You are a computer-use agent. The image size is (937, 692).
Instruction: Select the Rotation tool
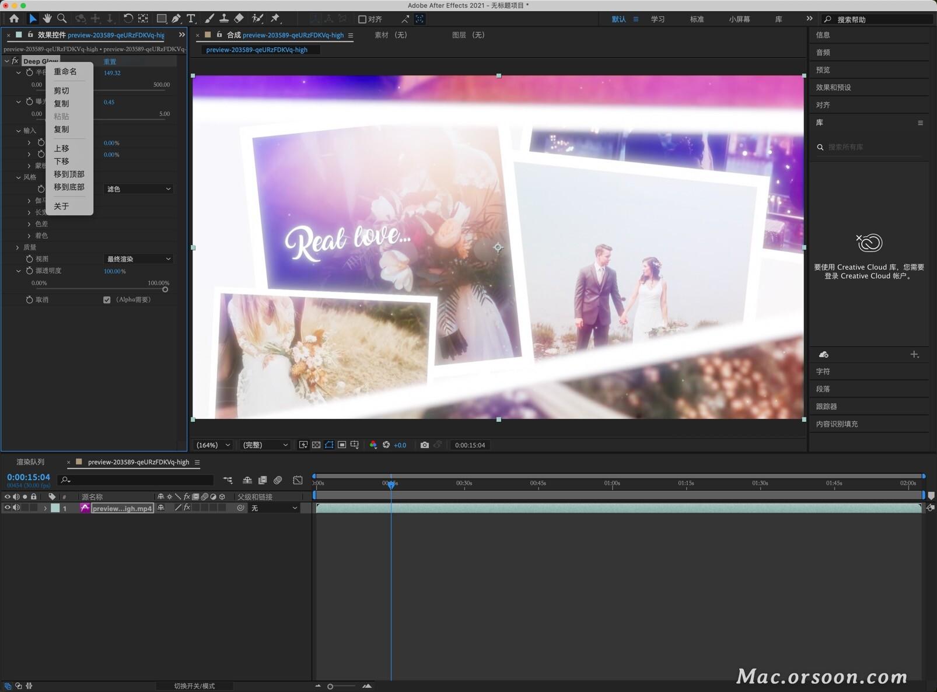pyautogui.click(x=128, y=19)
